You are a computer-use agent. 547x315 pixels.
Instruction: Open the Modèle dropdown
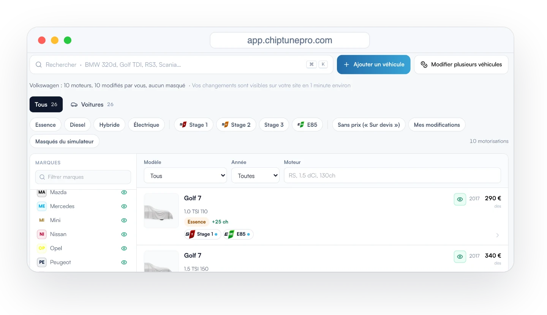pyautogui.click(x=185, y=176)
